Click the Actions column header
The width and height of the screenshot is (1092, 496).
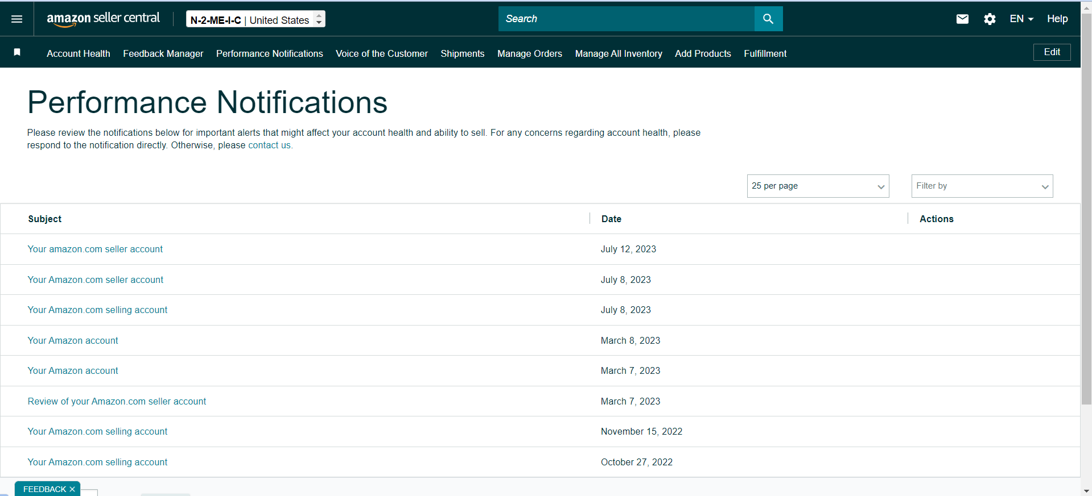click(937, 219)
